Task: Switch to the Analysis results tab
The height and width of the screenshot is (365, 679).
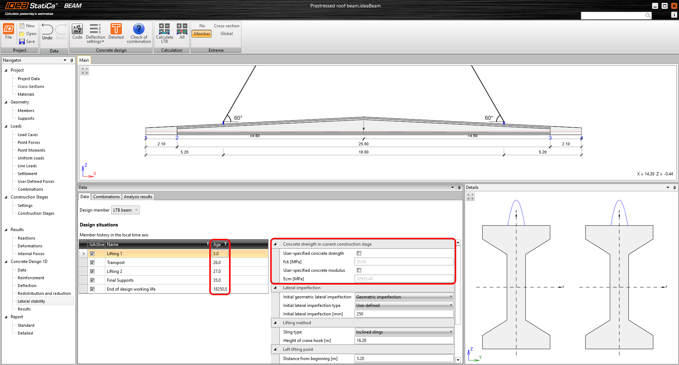Action: pos(138,197)
